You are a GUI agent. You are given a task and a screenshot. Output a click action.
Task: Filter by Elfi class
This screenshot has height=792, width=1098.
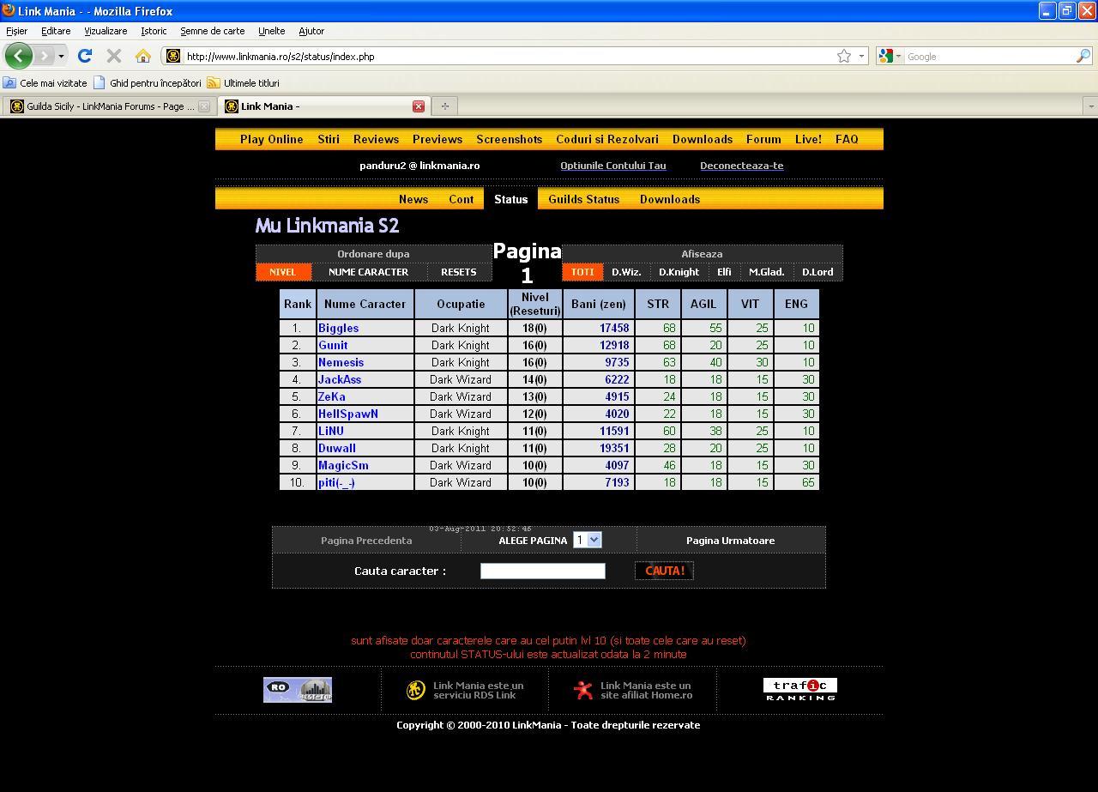pyautogui.click(x=724, y=272)
